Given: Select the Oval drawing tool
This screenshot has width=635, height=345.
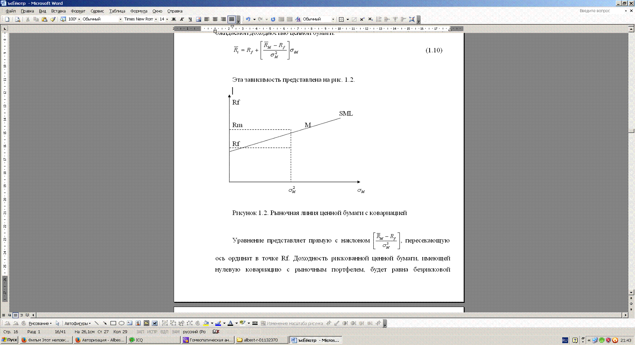Looking at the screenshot, I should [121, 323].
